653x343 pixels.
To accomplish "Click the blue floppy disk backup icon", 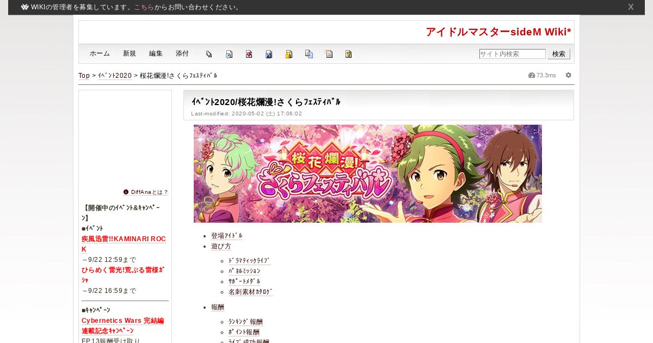I will (x=269, y=54).
